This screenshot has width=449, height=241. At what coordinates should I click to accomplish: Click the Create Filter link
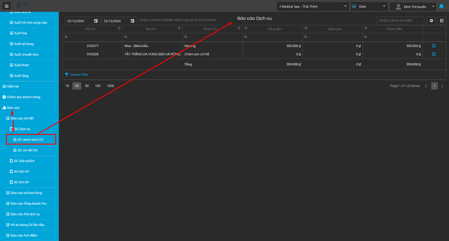coord(79,75)
